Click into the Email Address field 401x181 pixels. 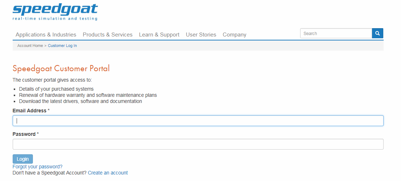(198, 121)
